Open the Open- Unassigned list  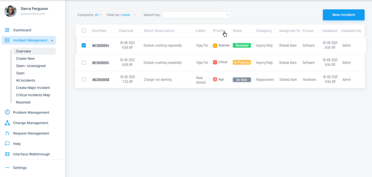coord(31,66)
